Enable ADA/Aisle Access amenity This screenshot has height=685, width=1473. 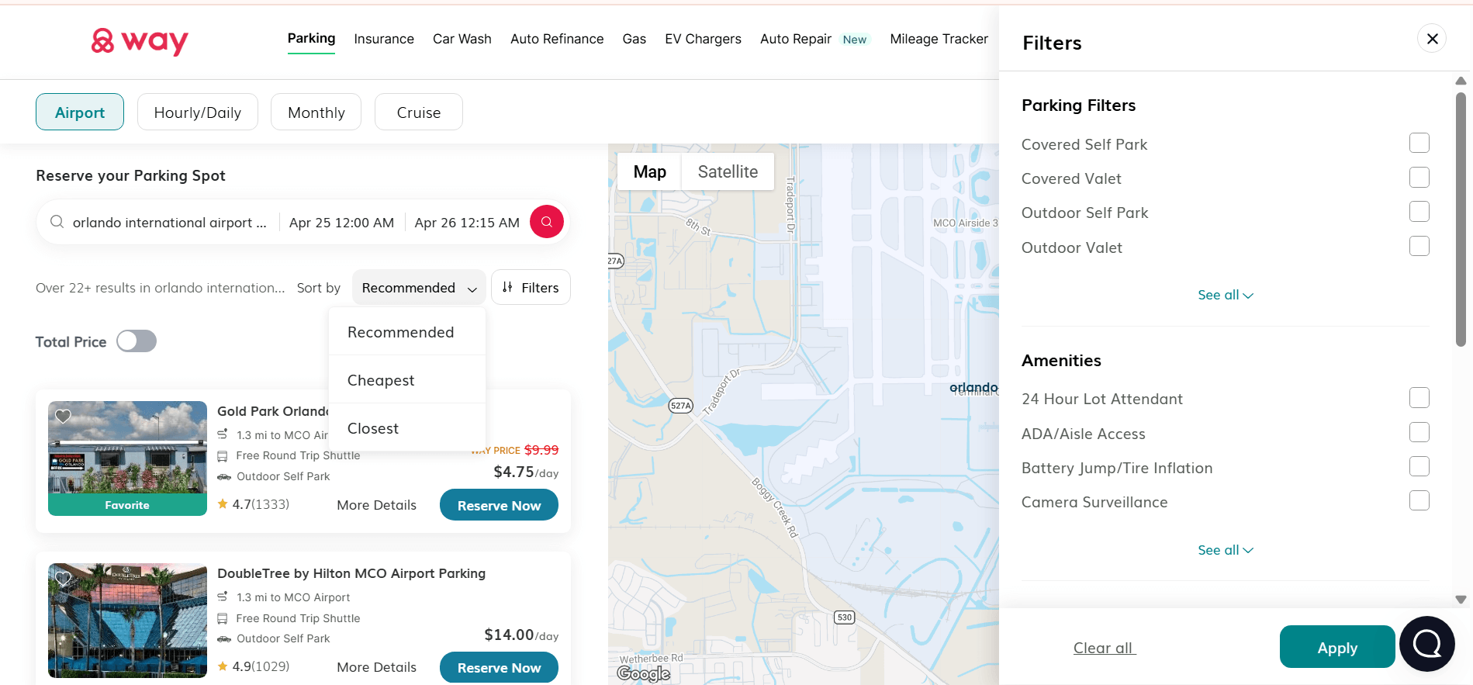tap(1419, 433)
